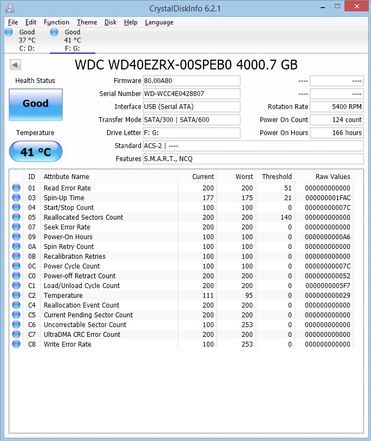Click Load/Unload Cycle Count attribute name
The height and width of the screenshot is (441, 371).
pyautogui.click(x=82, y=285)
